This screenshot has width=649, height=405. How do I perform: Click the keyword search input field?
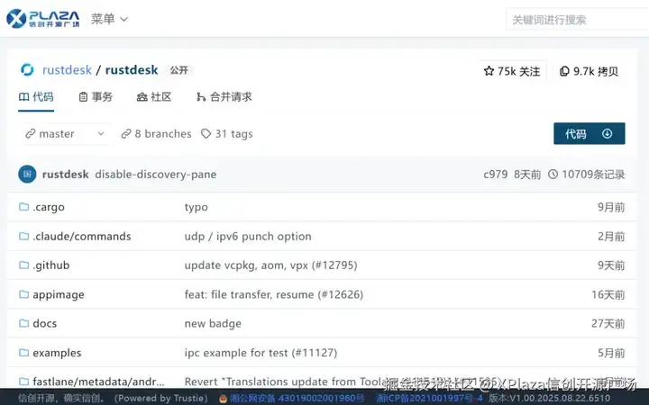pyautogui.click(x=578, y=20)
